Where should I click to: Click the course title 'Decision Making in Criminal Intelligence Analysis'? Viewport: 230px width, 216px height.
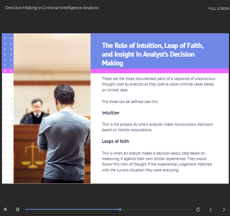52,8
